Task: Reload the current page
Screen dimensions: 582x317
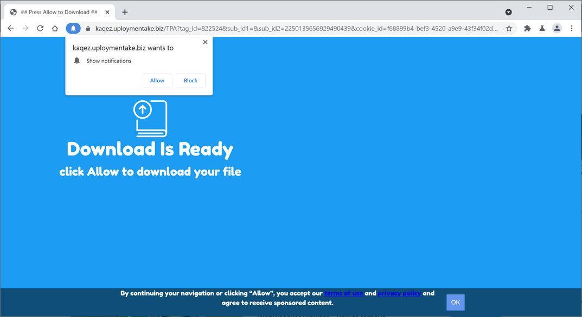Action: coord(40,28)
